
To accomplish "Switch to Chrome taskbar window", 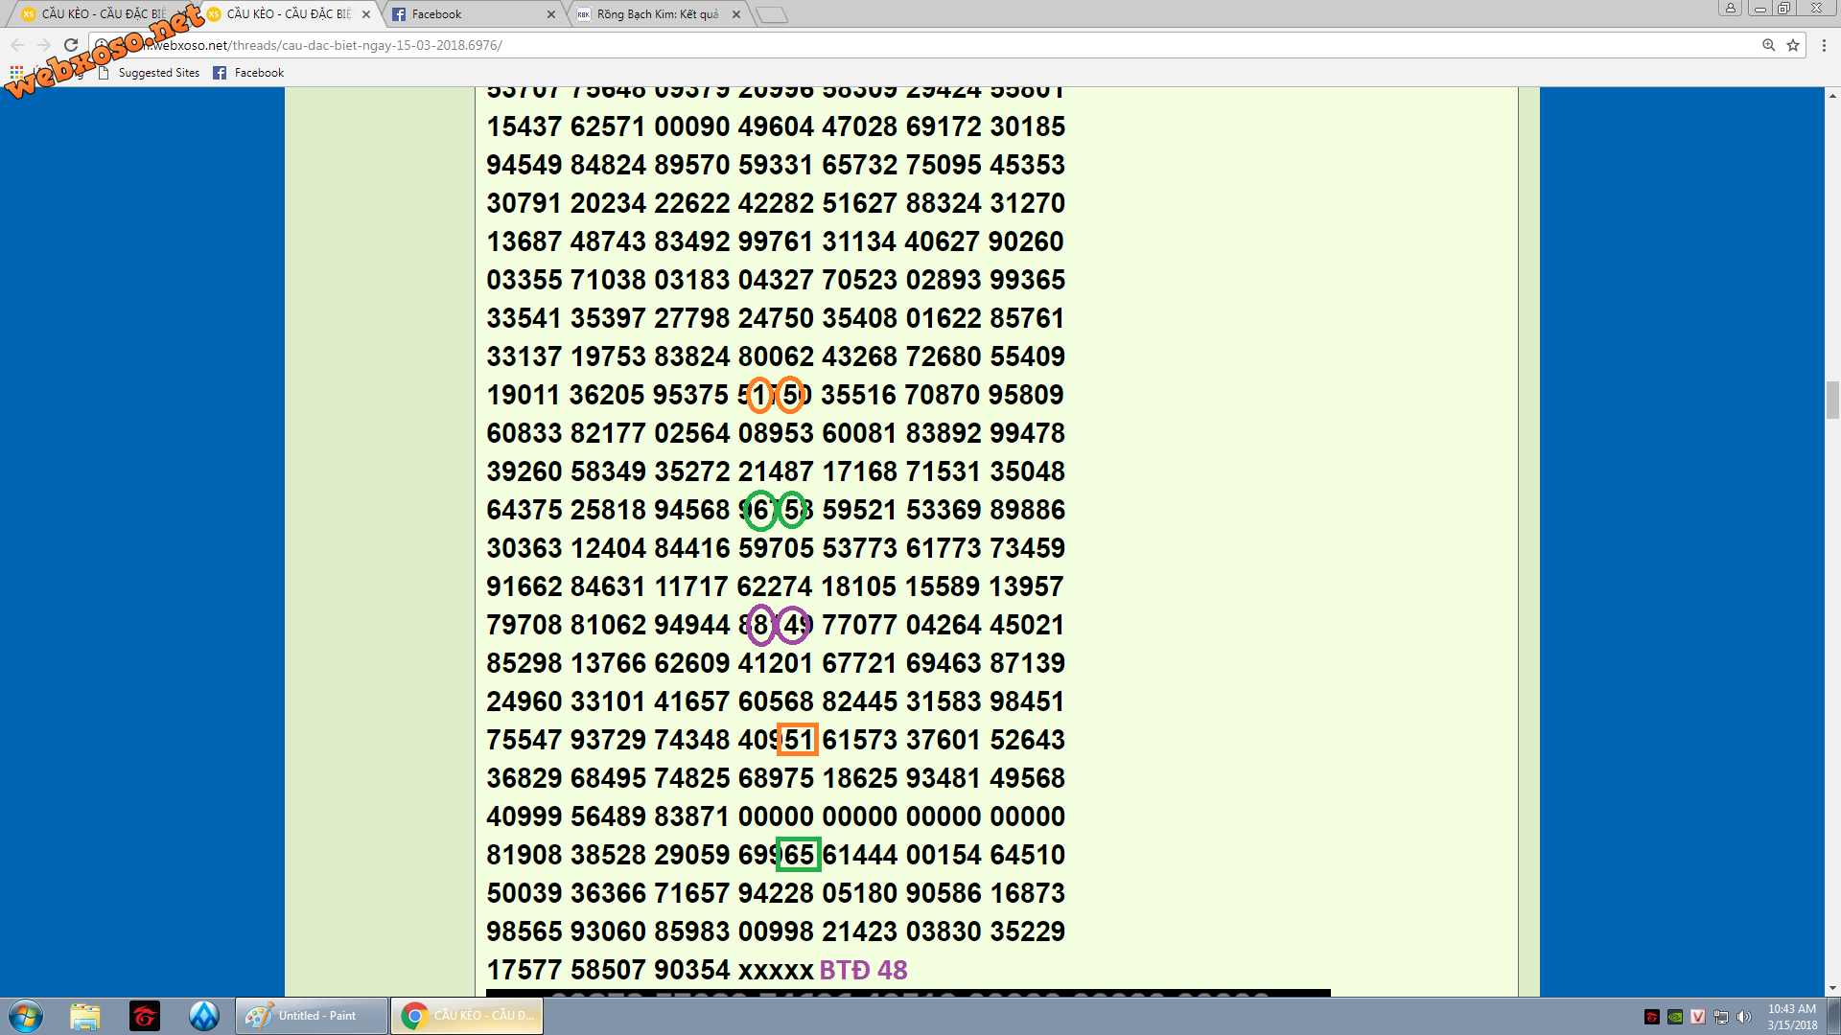I will 467,1016.
